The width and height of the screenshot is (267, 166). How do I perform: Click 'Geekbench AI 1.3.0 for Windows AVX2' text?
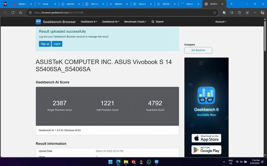click(x=60, y=130)
